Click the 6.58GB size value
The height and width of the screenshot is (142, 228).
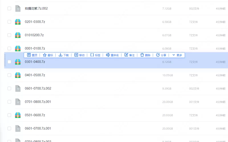pos(167,22)
